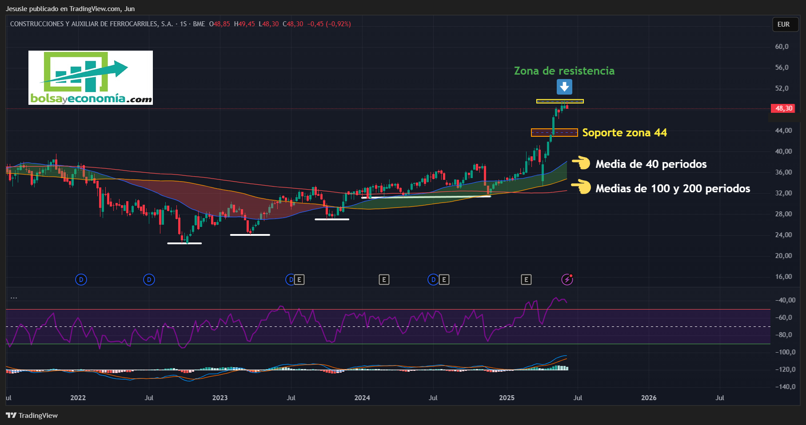Select the Soporte zona 44 label
The width and height of the screenshot is (806, 425).
click(624, 132)
